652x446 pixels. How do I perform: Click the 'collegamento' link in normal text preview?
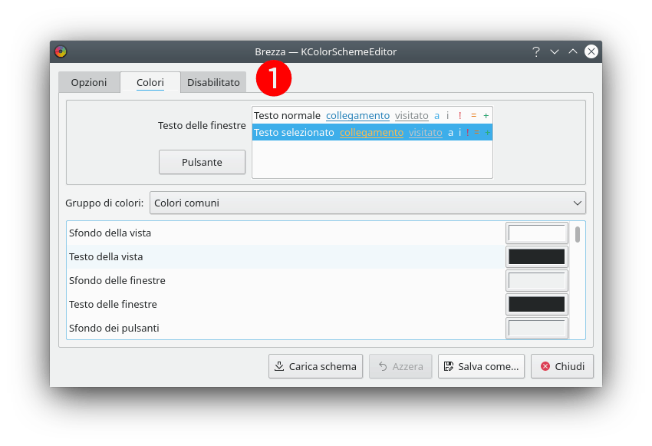click(357, 116)
